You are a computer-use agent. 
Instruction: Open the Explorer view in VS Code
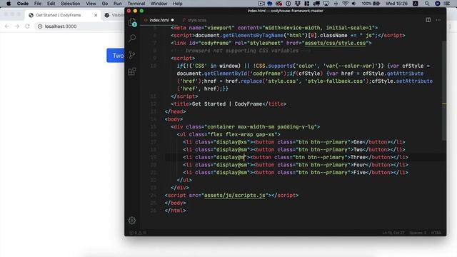pyautogui.click(x=132, y=22)
